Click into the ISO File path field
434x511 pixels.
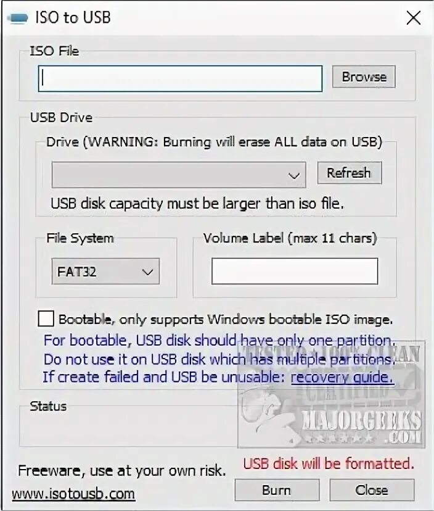coord(181,79)
